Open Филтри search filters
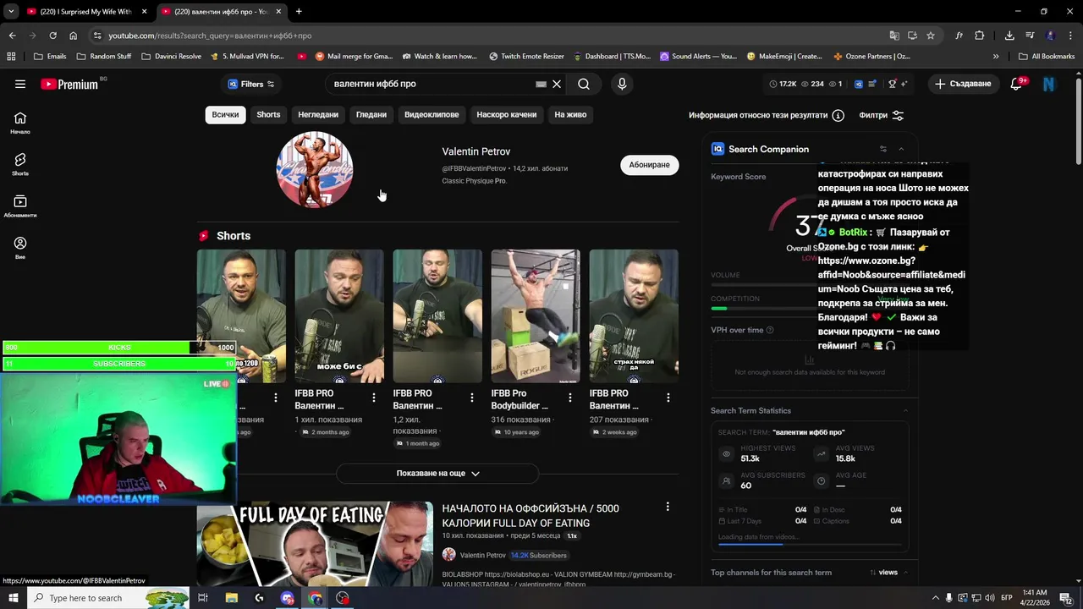The image size is (1083, 609). click(x=881, y=115)
